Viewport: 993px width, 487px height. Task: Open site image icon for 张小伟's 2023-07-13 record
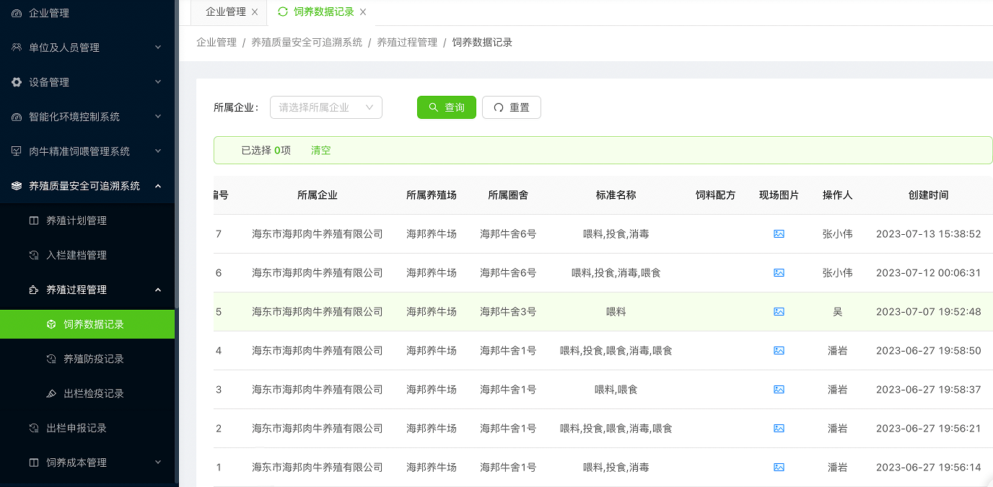tap(779, 234)
